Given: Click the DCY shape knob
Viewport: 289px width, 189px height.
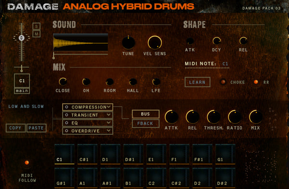Looking at the screenshot, I should 217,41.
